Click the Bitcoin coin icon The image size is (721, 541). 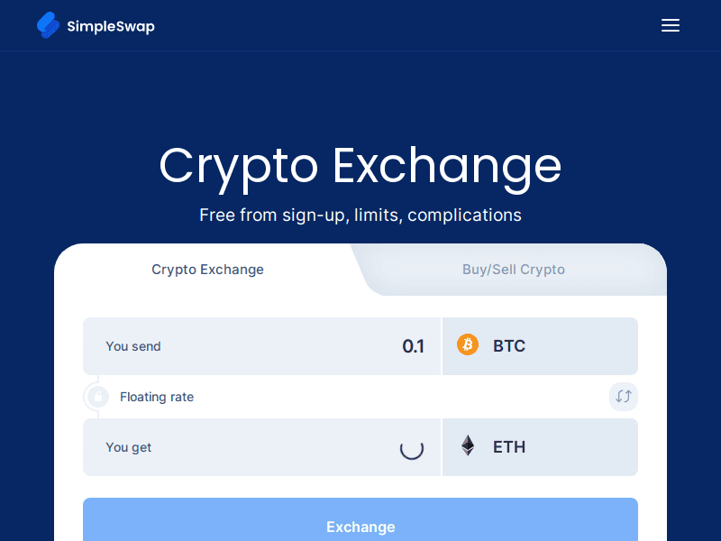pyautogui.click(x=468, y=345)
